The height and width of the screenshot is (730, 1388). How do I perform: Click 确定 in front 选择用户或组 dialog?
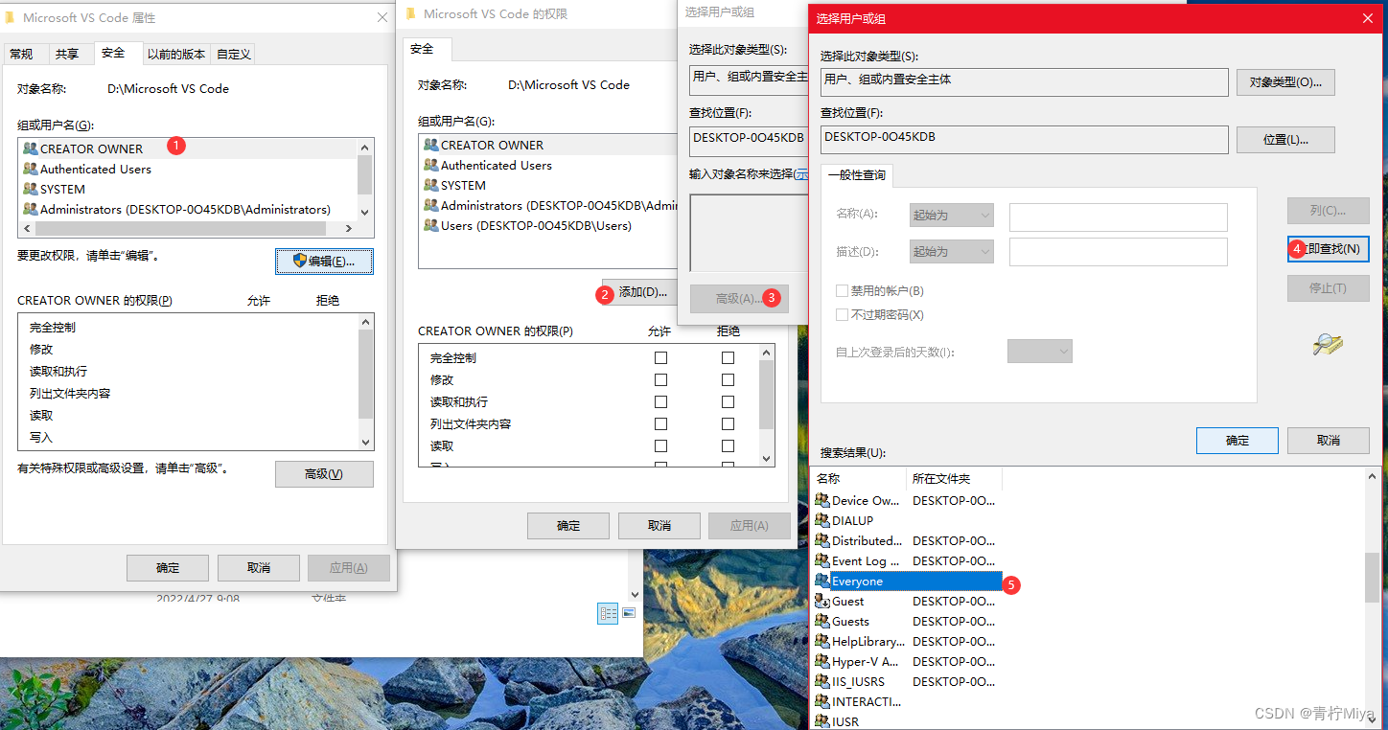[x=1238, y=441]
